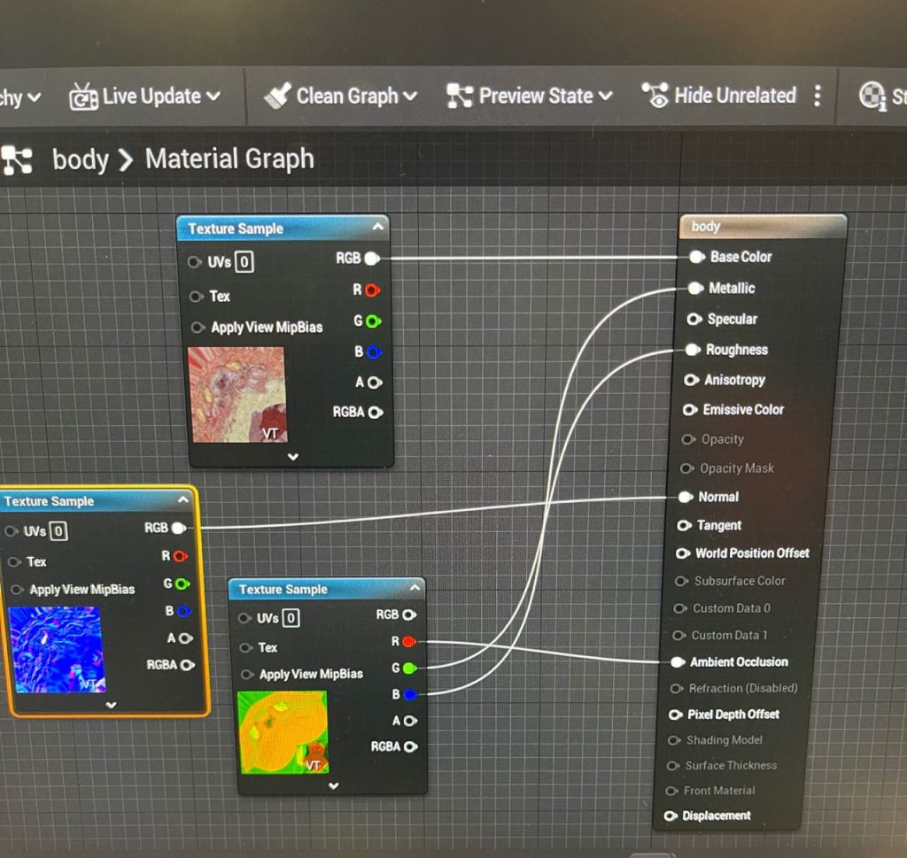Collapse the bottom green-texture Texture Sample node arrow
Viewport: 907px width, 858px height.
click(415, 587)
